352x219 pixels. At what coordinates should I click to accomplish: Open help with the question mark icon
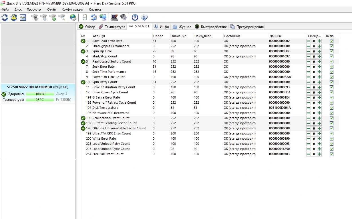(x=135, y=17)
